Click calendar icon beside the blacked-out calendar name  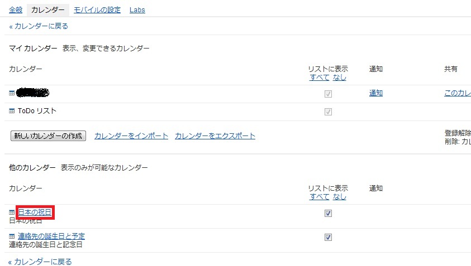[x=12, y=93]
